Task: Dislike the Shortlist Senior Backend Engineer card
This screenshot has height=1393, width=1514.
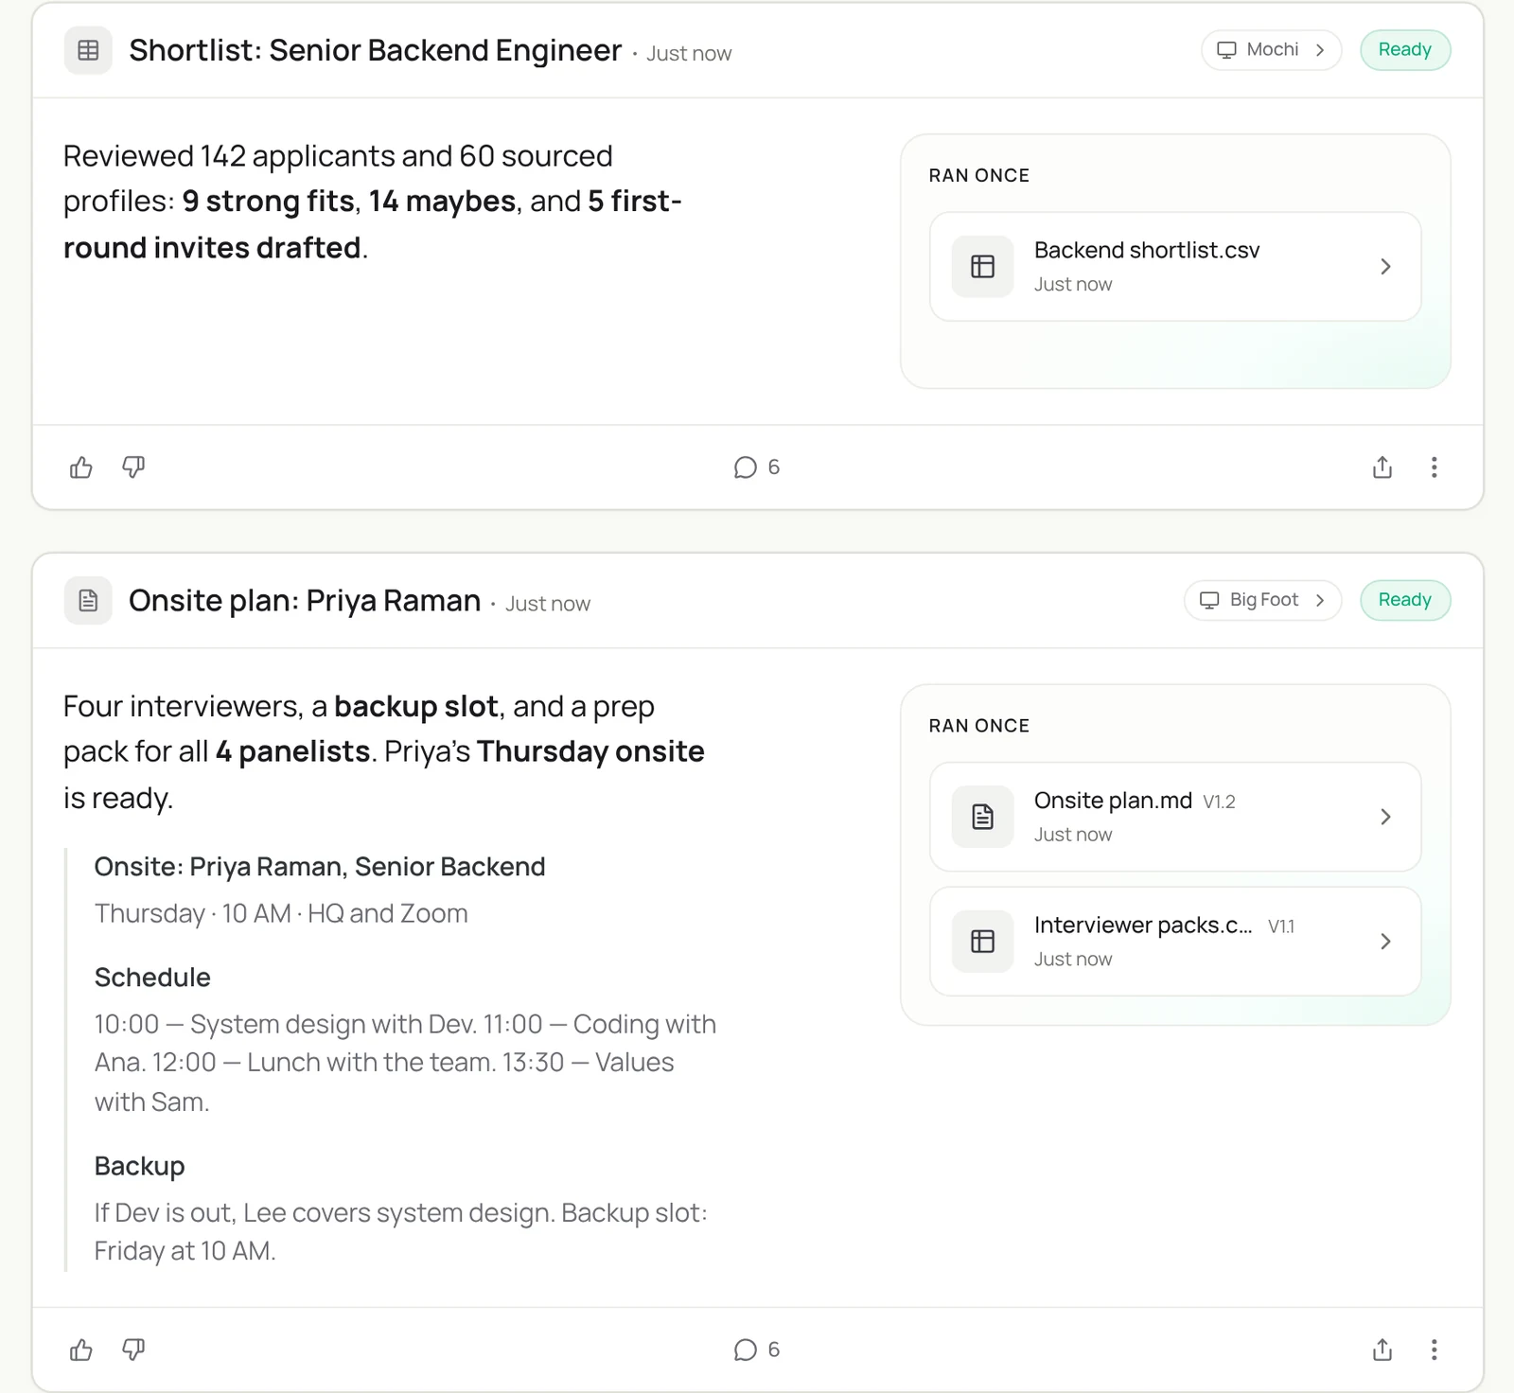Action: [x=133, y=467]
